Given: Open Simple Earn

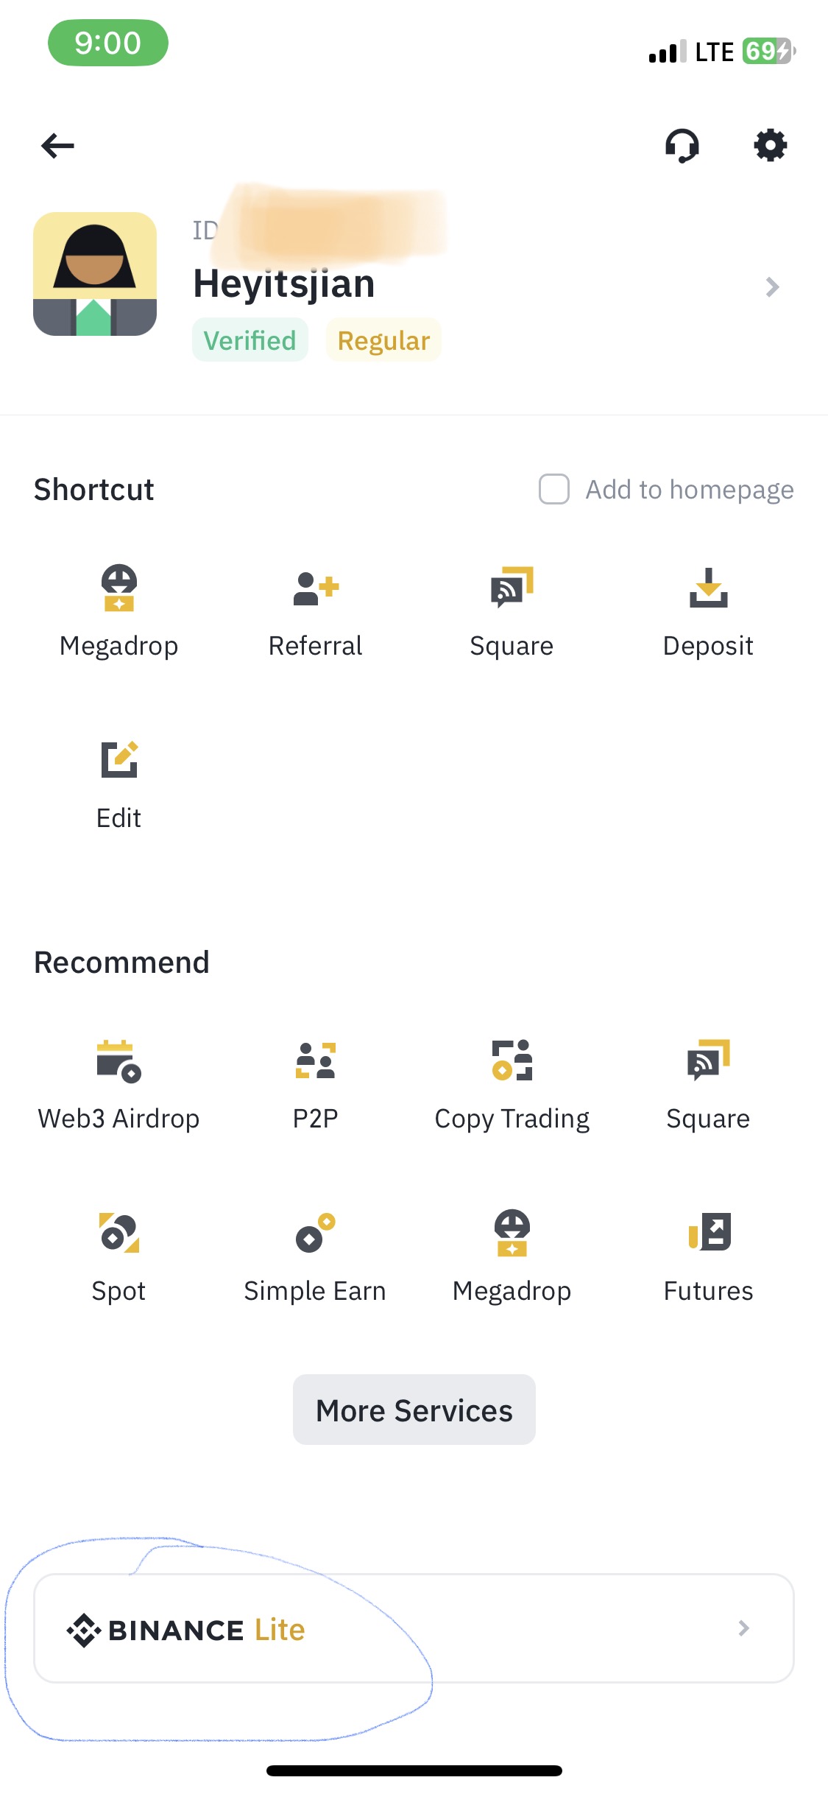Looking at the screenshot, I should (x=315, y=1232).
